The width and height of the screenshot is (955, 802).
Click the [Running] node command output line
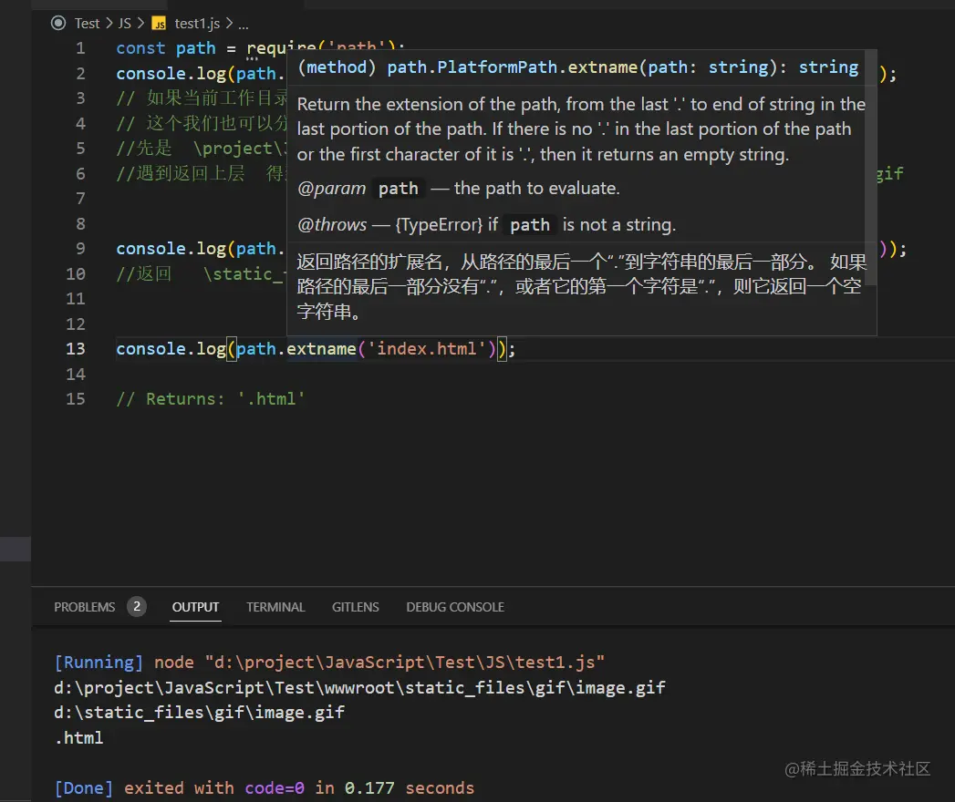329,663
